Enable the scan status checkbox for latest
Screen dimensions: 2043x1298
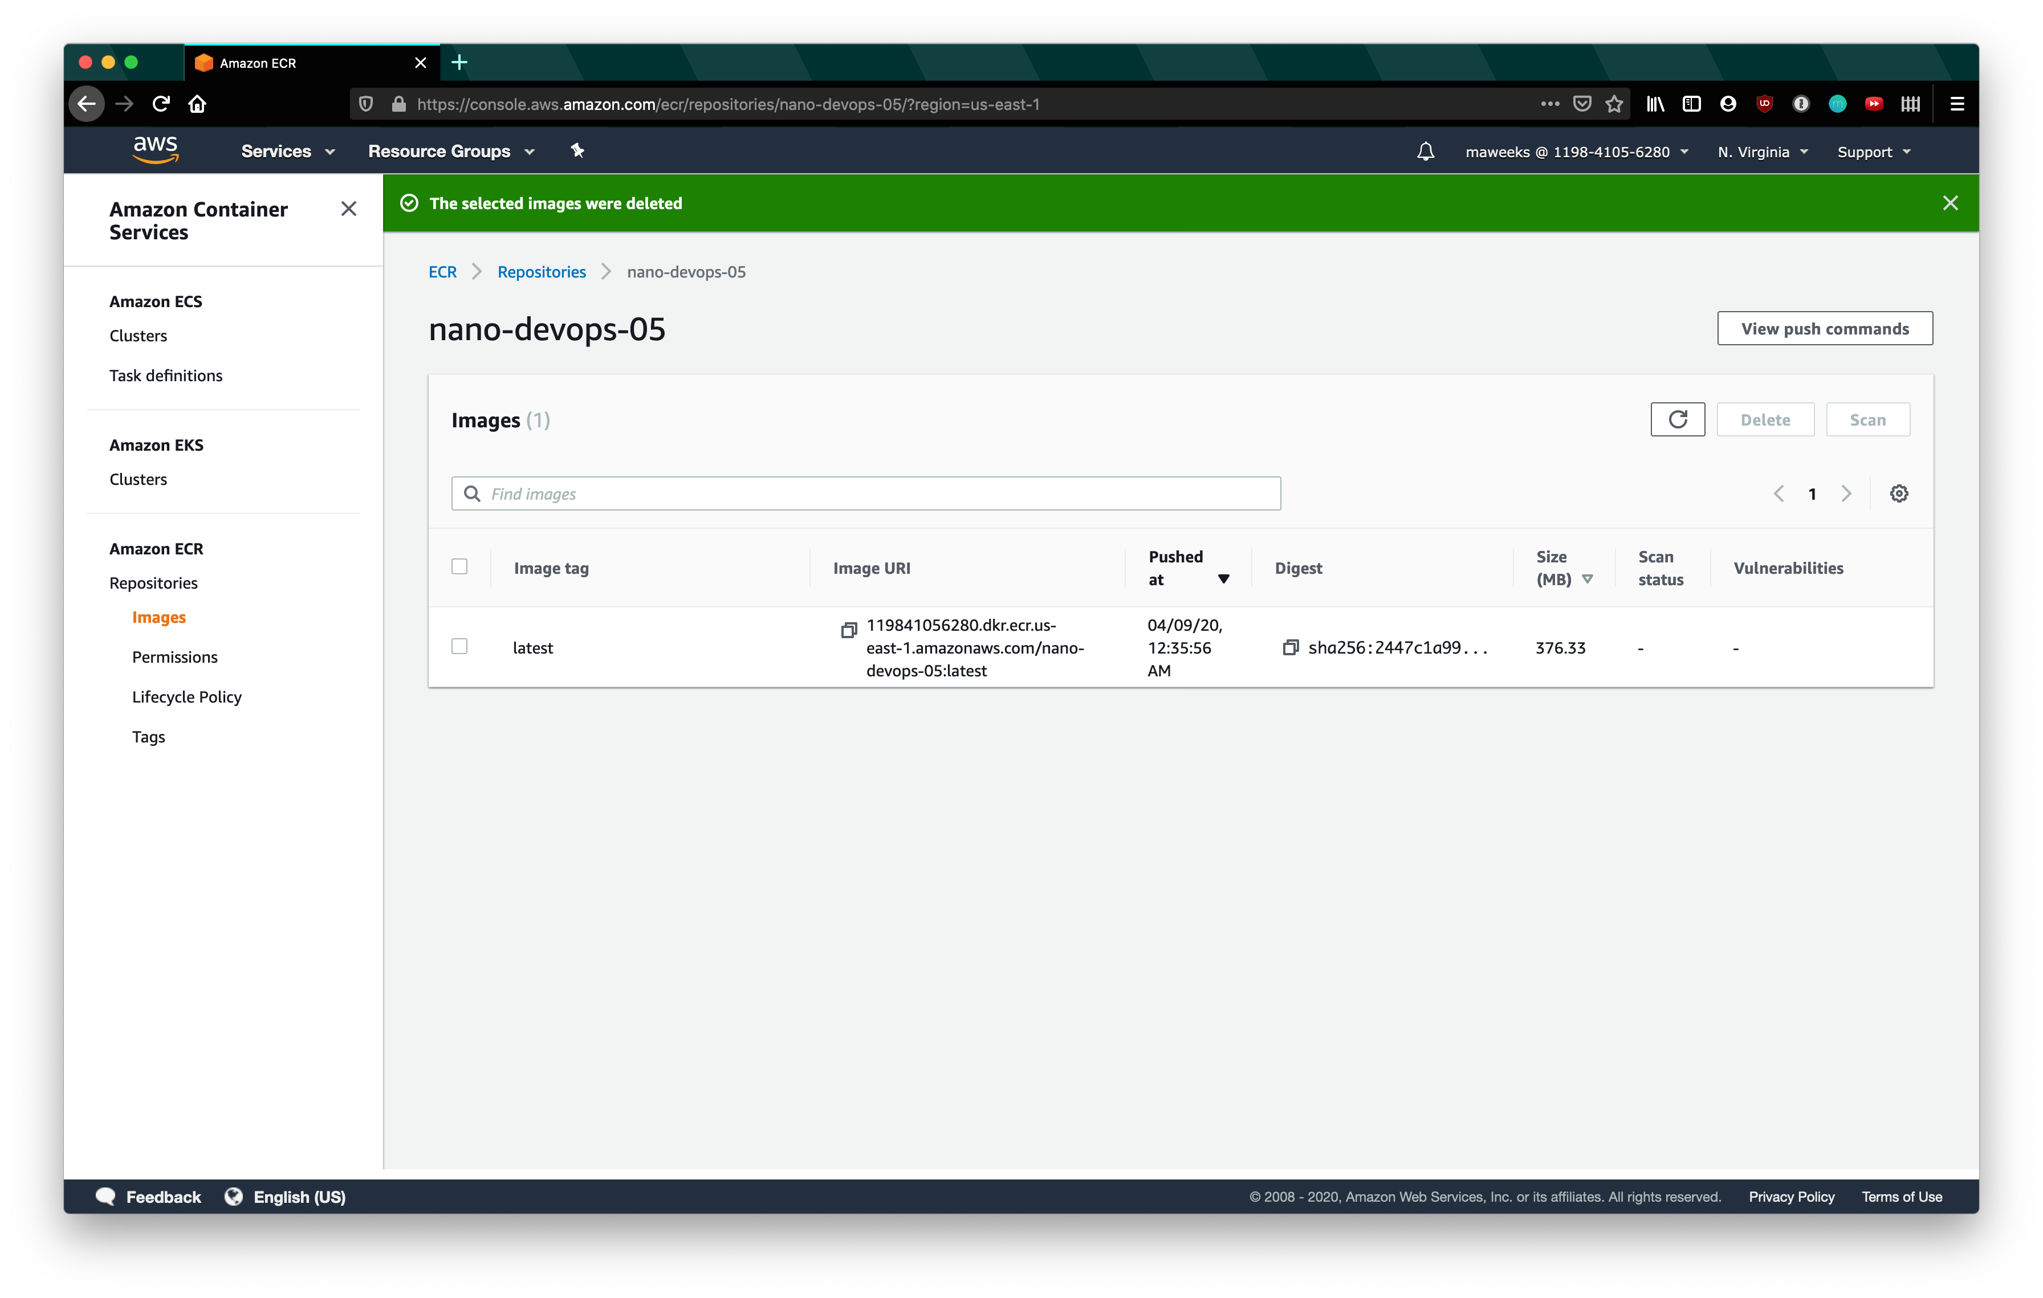click(x=460, y=646)
